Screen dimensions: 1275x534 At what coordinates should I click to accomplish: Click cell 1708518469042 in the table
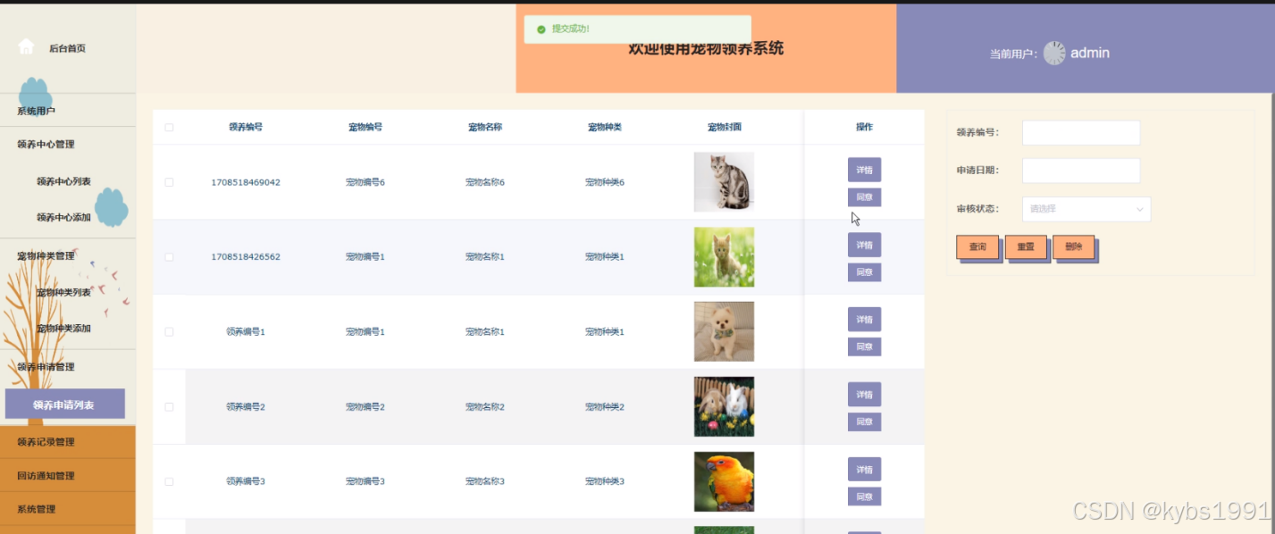coord(246,182)
